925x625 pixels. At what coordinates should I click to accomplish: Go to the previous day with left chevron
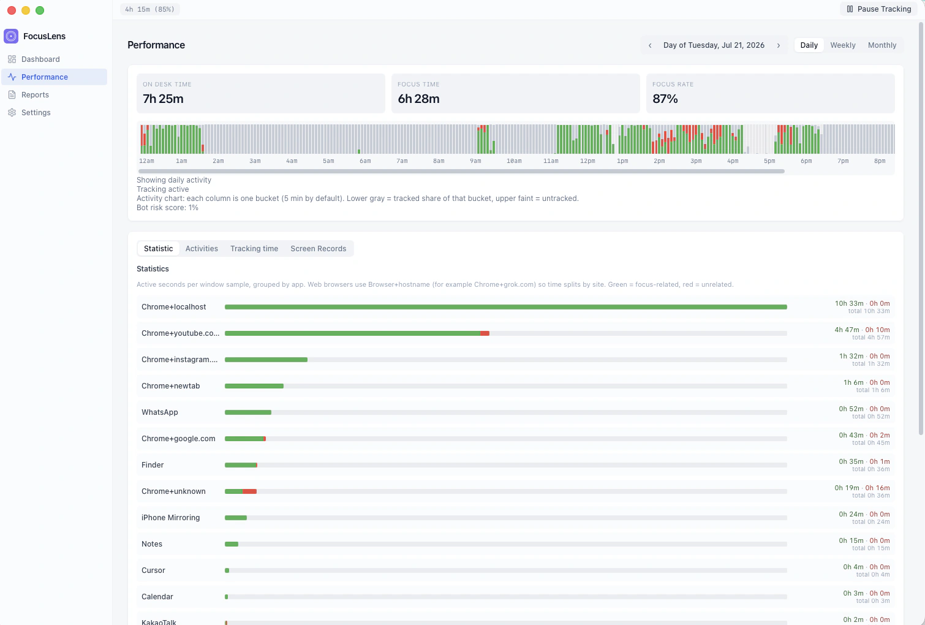[650, 45]
